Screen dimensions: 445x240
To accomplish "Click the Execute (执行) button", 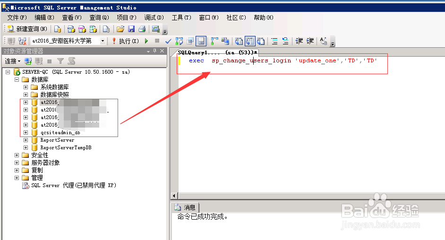I will coord(126,41).
